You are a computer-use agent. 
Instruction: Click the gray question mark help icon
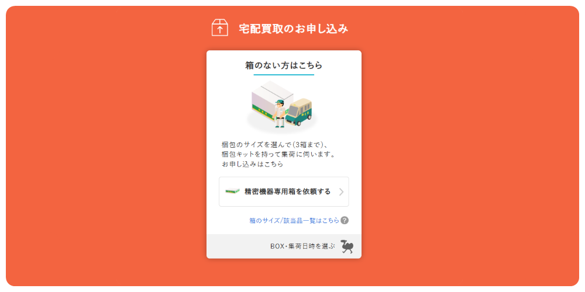coord(345,220)
